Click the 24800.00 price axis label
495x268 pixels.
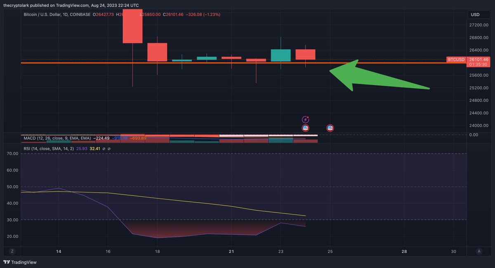click(x=479, y=101)
